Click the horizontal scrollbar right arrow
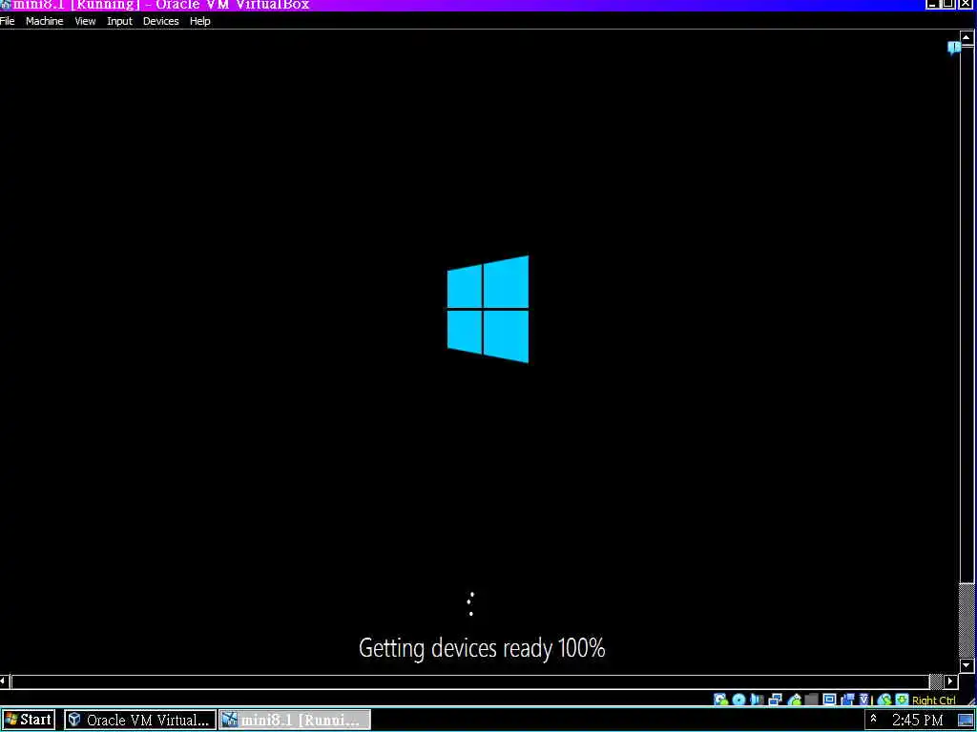Screen dimensions: 977x732 click(x=951, y=681)
